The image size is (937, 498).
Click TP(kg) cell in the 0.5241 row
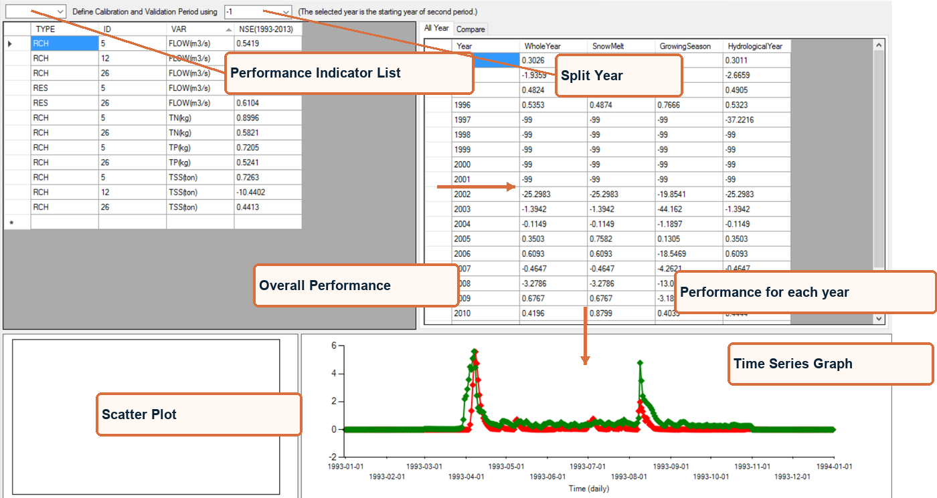[x=200, y=162]
